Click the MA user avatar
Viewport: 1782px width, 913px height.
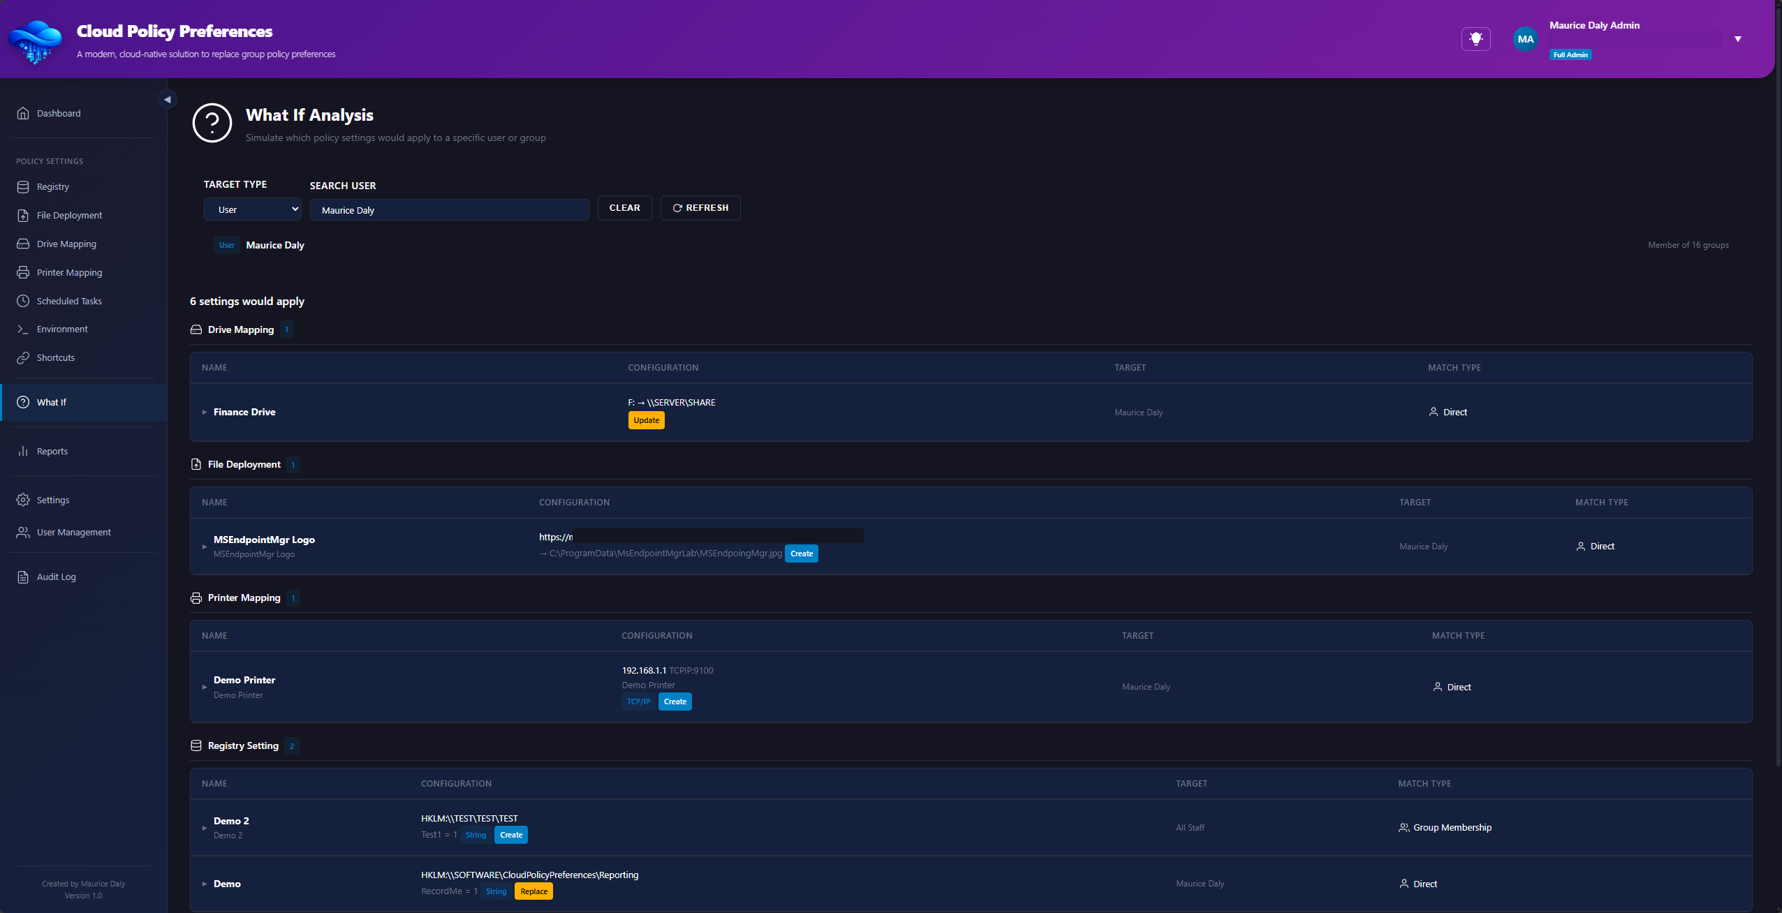click(x=1526, y=39)
